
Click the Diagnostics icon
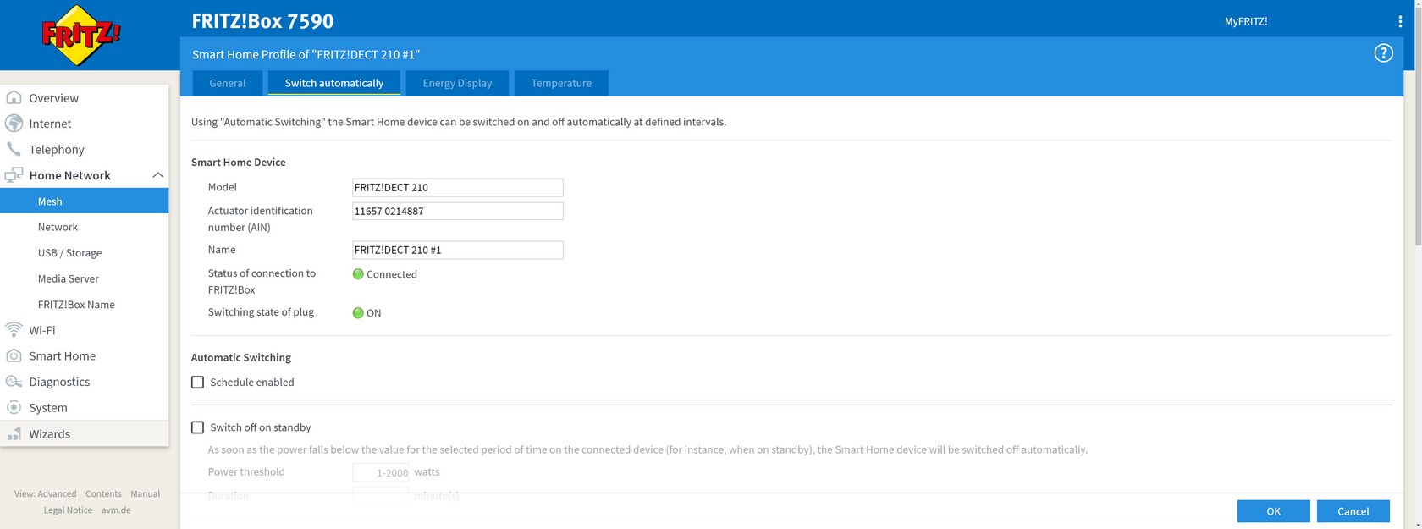coord(14,382)
